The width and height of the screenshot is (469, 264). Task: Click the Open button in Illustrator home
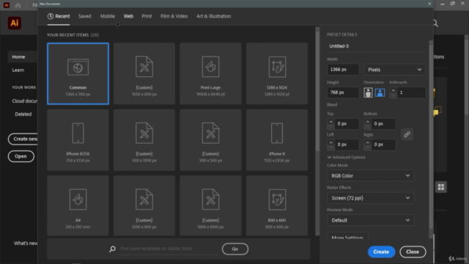tap(21, 156)
